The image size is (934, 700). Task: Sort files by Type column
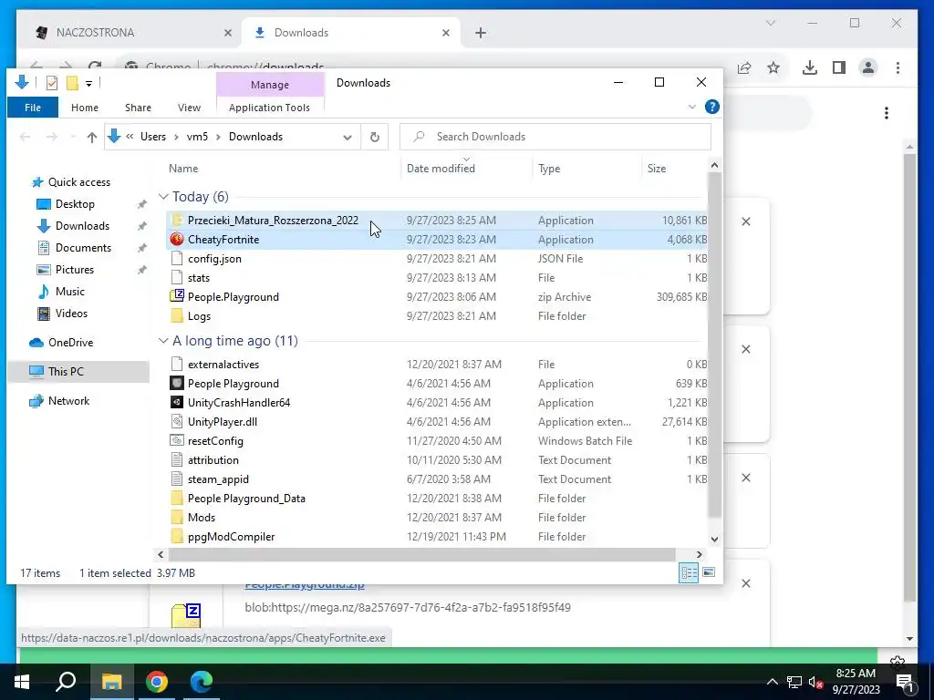coord(549,169)
